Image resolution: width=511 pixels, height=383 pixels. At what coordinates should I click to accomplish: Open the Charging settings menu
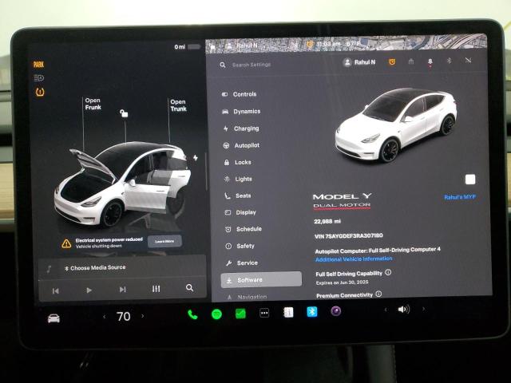pos(241,128)
